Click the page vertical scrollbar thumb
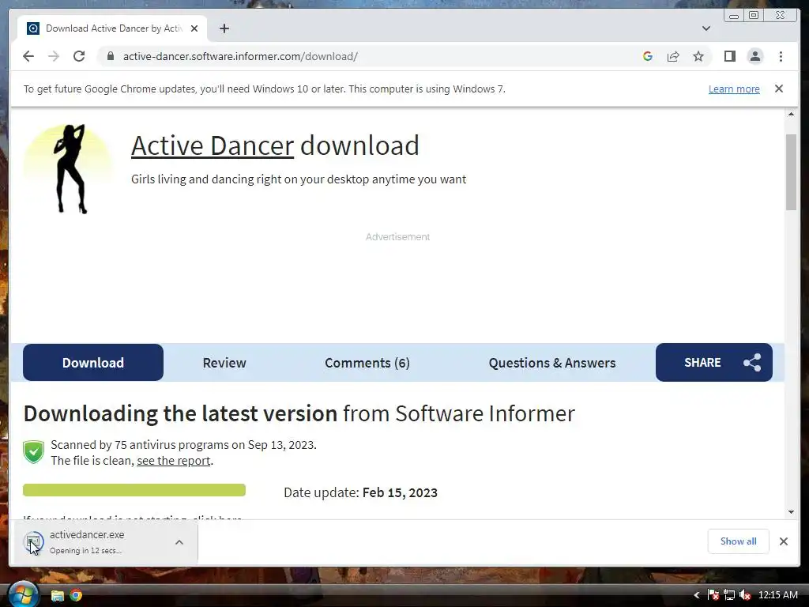809x607 pixels. click(791, 172)
